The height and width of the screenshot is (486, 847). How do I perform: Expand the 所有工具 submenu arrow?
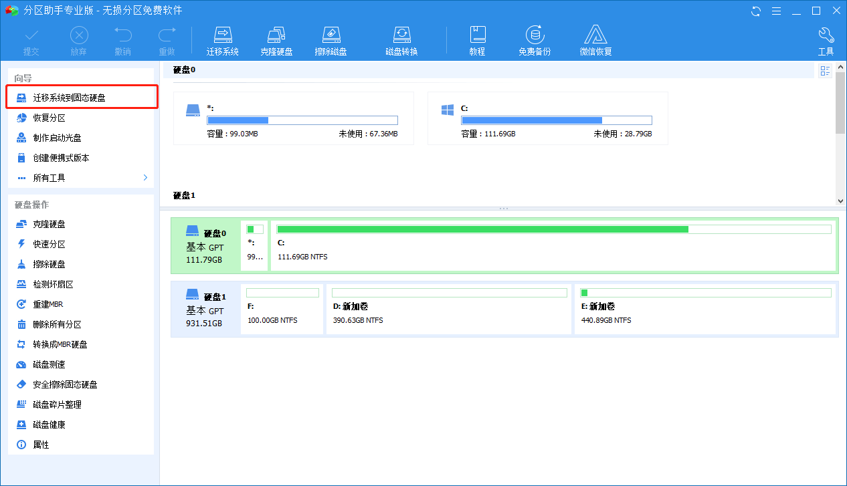coord(145,178)
